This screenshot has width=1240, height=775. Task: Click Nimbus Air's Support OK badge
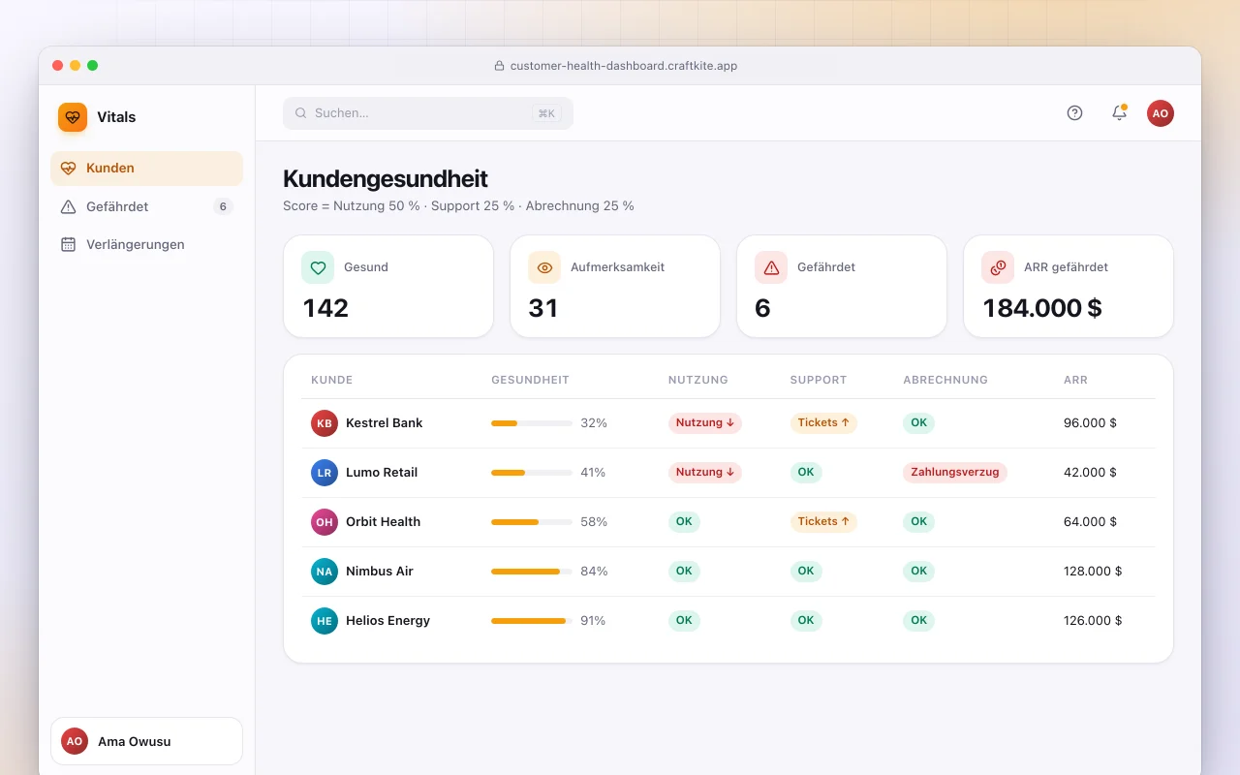[806, 572]
